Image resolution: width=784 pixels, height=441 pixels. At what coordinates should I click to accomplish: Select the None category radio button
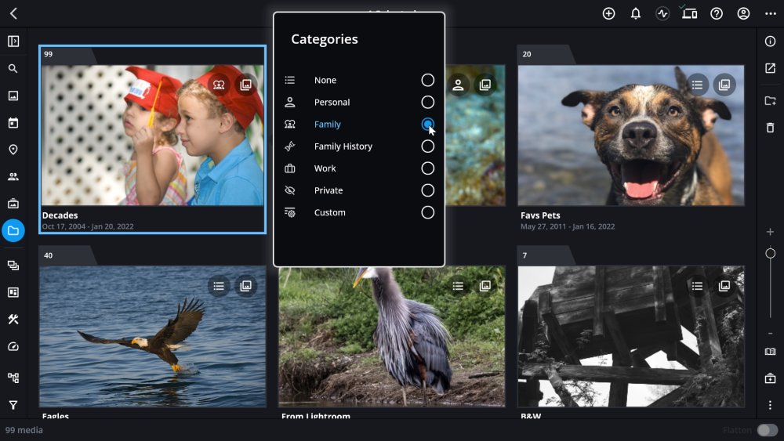(427, 80)
